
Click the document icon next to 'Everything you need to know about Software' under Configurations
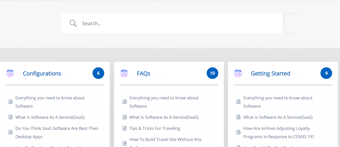pos(10,102)
